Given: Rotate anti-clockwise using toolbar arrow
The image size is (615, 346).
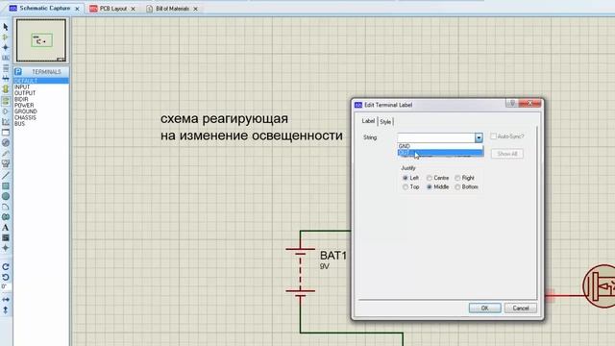Looking at the screenshot, I should [6, 277].
